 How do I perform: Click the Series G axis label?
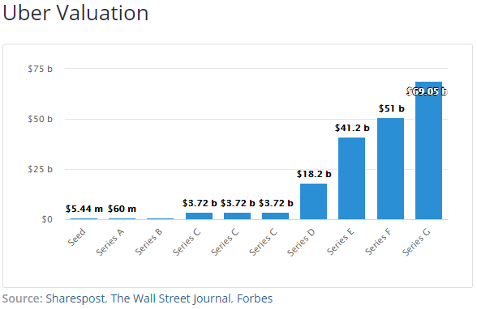click(x=416, y=242)
